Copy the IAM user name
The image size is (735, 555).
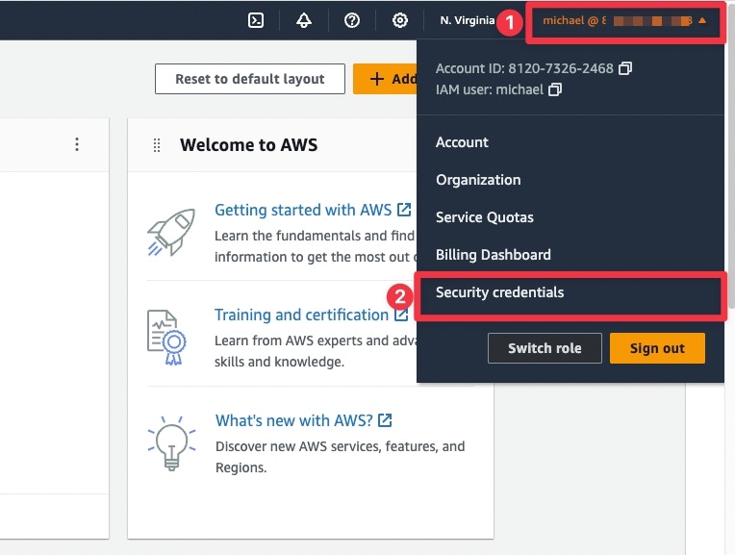point(555,89)
